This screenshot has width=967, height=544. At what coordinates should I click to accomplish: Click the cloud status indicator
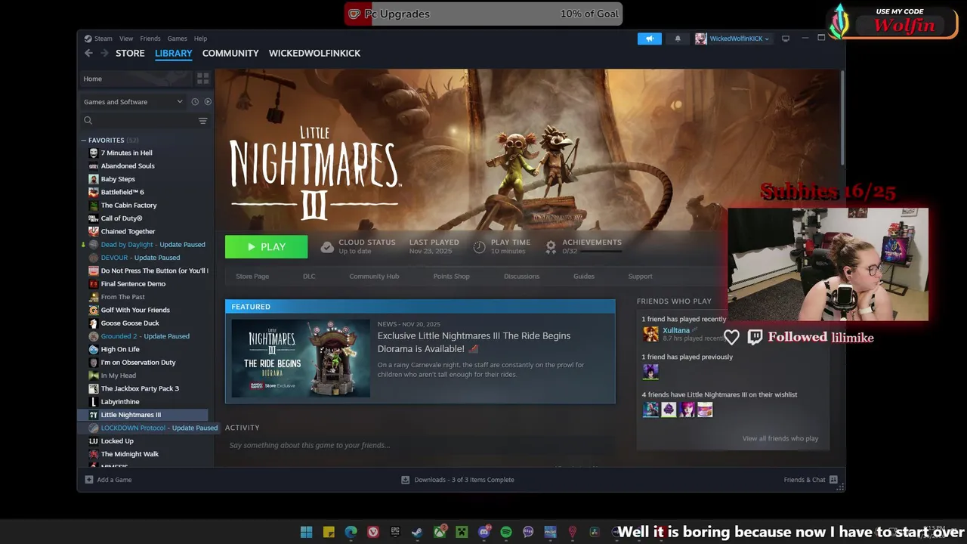pyautogui.click(x=358, y=246)
